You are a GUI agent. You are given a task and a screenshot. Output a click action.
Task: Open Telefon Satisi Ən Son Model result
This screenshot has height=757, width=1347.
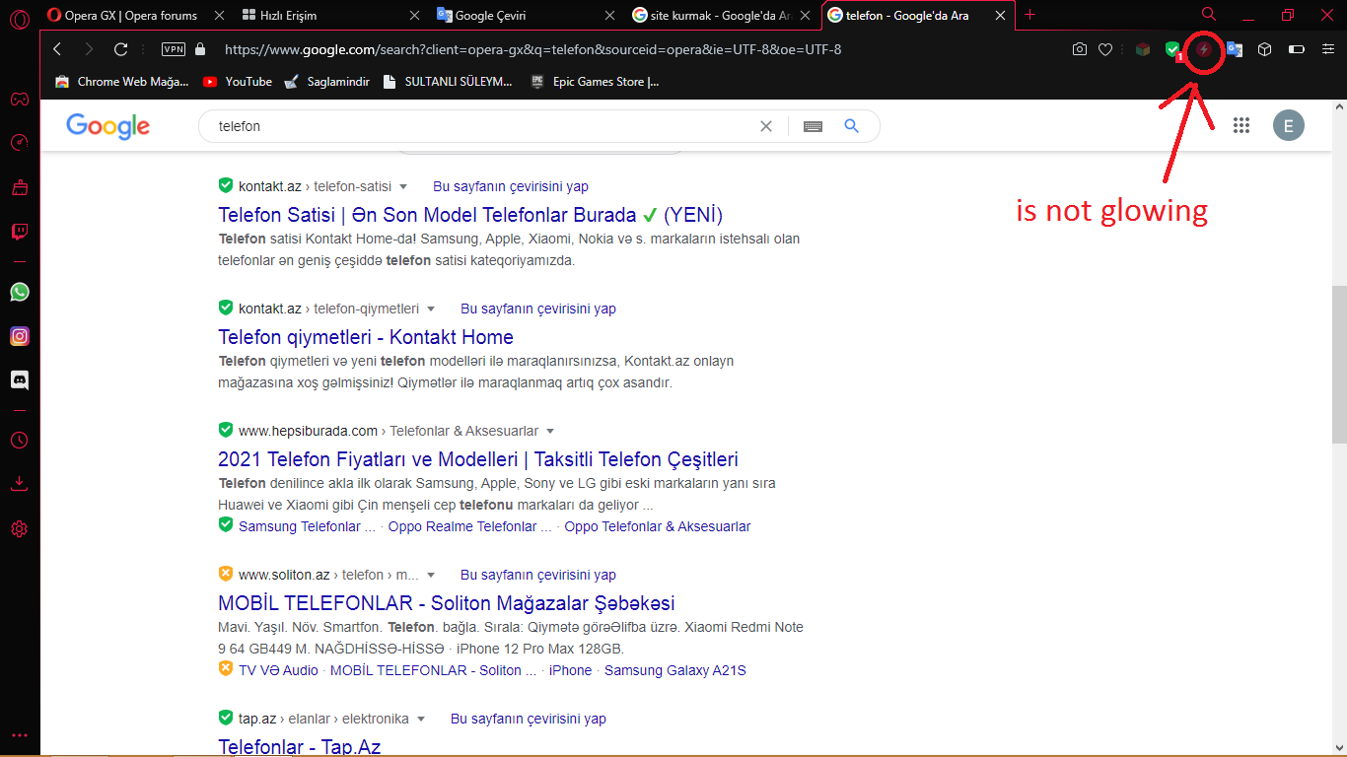pyautogui.click(x=470, y=215)
